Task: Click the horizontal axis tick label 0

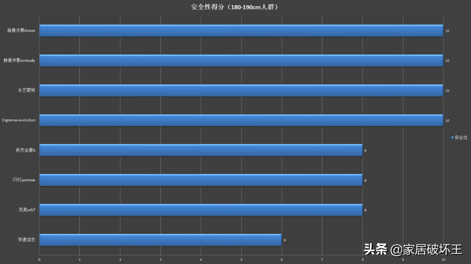Action: tap(39, 260)
